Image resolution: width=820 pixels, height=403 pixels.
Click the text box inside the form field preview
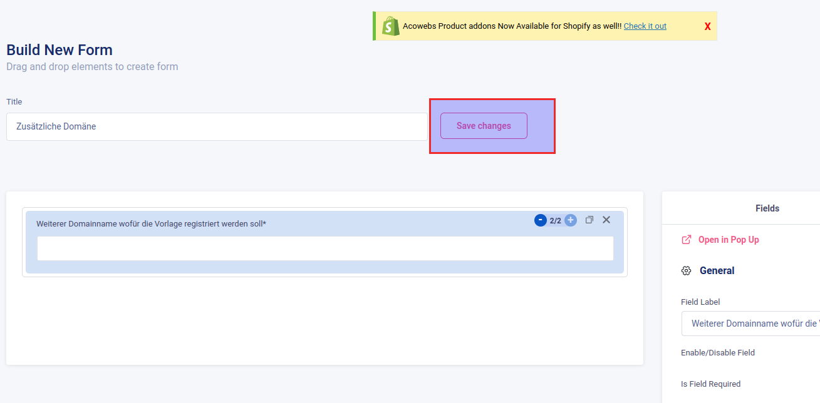[x=324, y=248]
